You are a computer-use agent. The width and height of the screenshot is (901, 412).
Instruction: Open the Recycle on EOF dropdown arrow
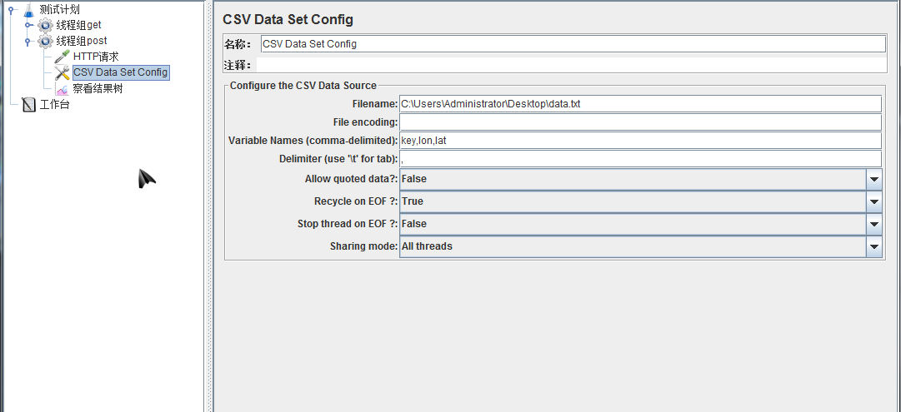(x=874, y=201)
